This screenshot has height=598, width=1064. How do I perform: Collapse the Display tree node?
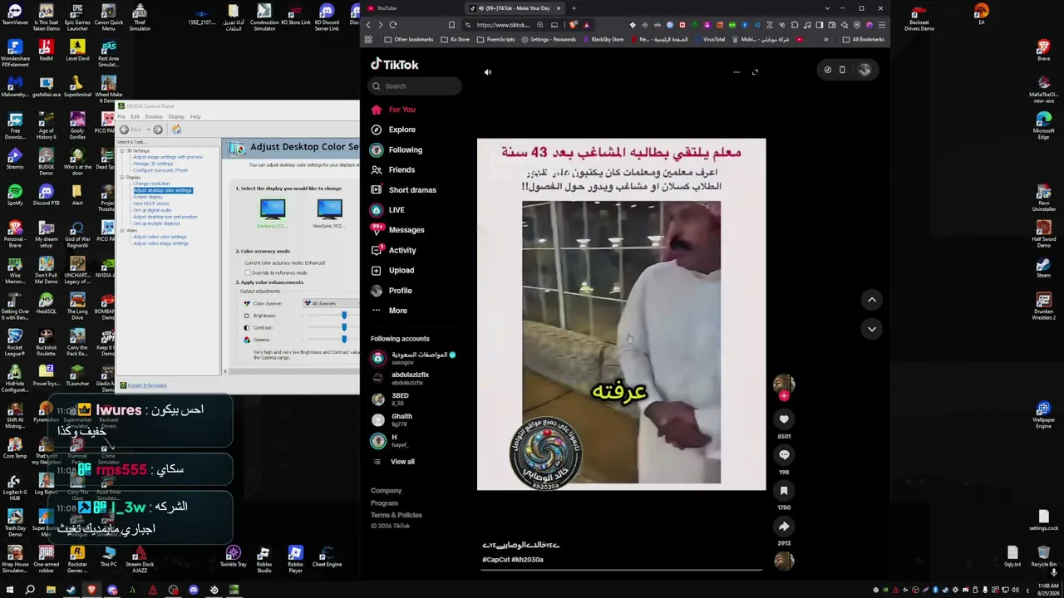coord(122,177)
